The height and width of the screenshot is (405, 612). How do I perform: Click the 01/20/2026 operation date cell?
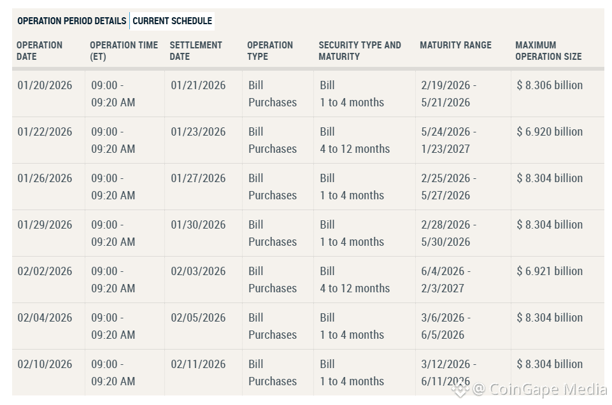45,85
